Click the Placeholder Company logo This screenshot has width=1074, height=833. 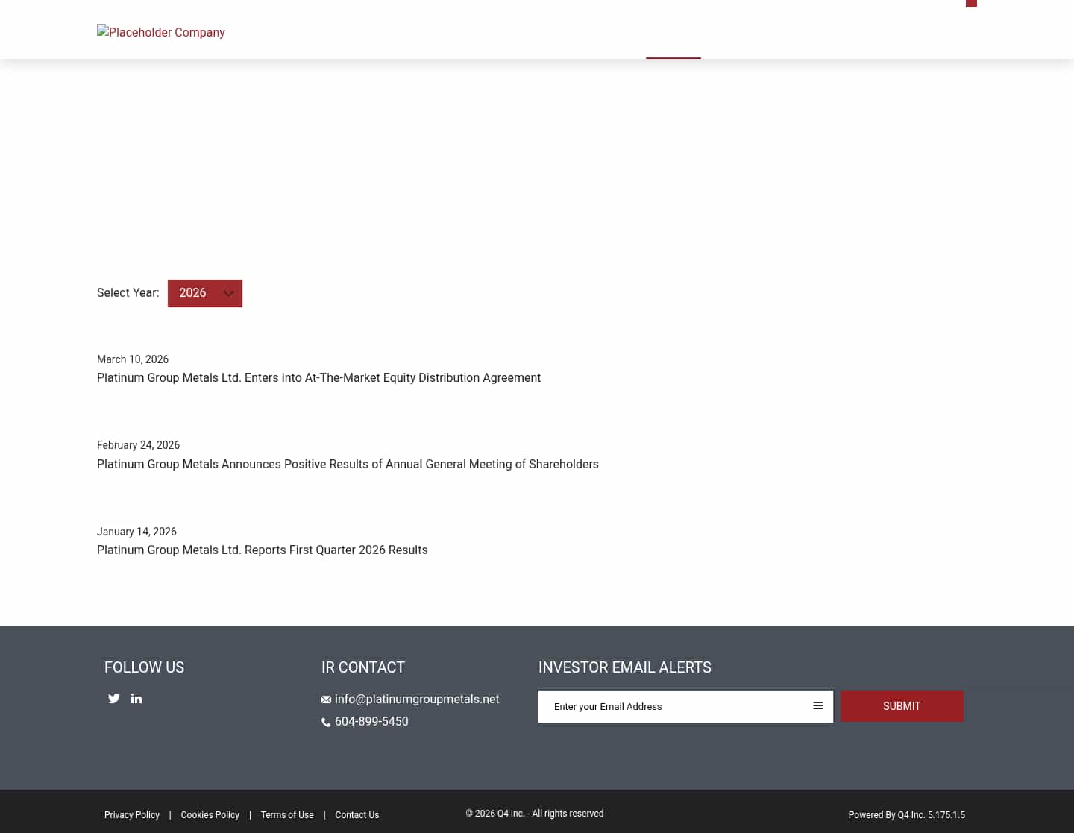coord(160,32)
